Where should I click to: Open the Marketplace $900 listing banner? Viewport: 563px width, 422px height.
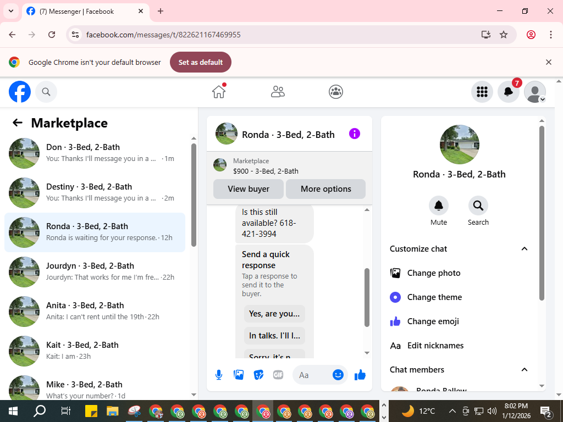289,166
